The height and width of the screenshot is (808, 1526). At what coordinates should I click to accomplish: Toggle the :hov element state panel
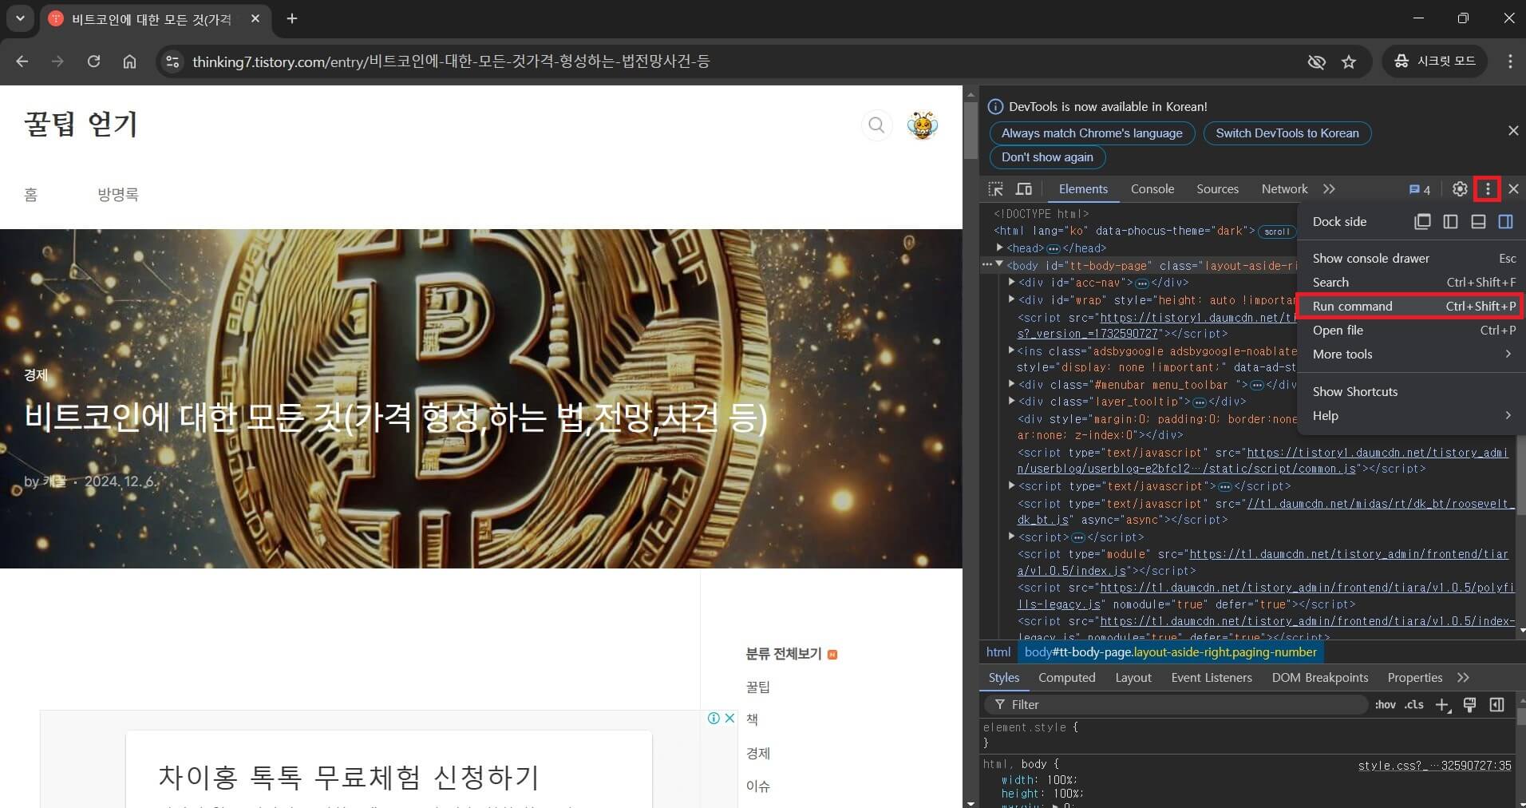[1386, 705]
